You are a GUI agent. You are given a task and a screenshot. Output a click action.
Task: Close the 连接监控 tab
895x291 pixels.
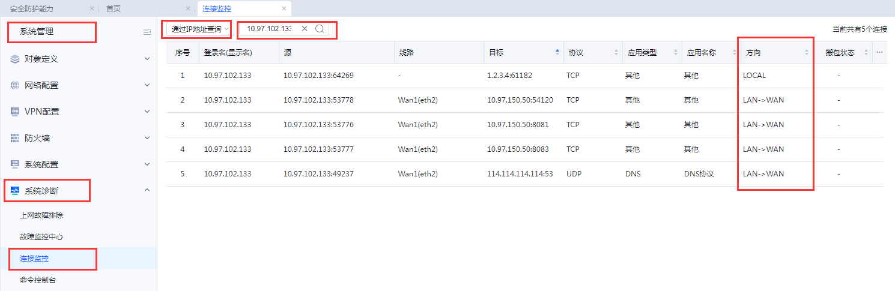click(x=284, y=8)
